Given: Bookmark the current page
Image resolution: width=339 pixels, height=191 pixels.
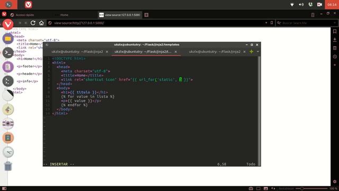Looking at the screenshot, I should click(272, 23).
